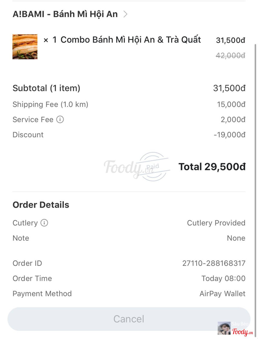This screenshot has width=258, height=339.
Task: Tap the AirPay Wallet payment method
Action: click(222, 294)
